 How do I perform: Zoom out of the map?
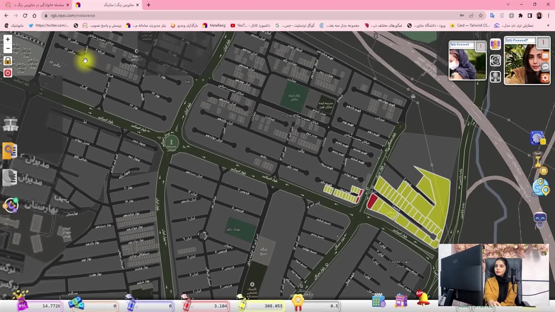tap(7, 48)
